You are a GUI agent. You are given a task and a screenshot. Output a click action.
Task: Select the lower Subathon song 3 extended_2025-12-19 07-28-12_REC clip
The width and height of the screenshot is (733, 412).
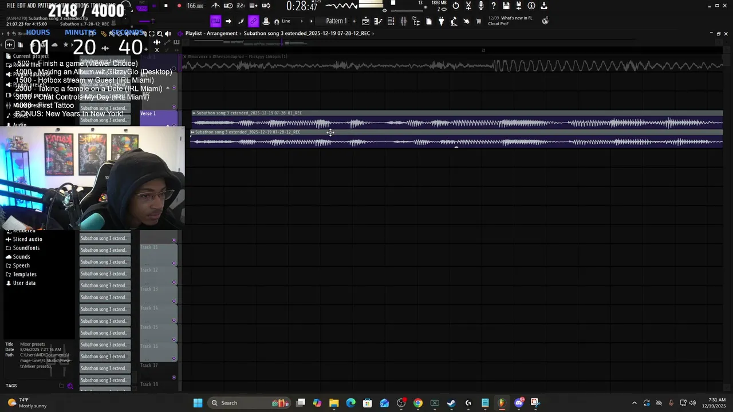(456, 138)
